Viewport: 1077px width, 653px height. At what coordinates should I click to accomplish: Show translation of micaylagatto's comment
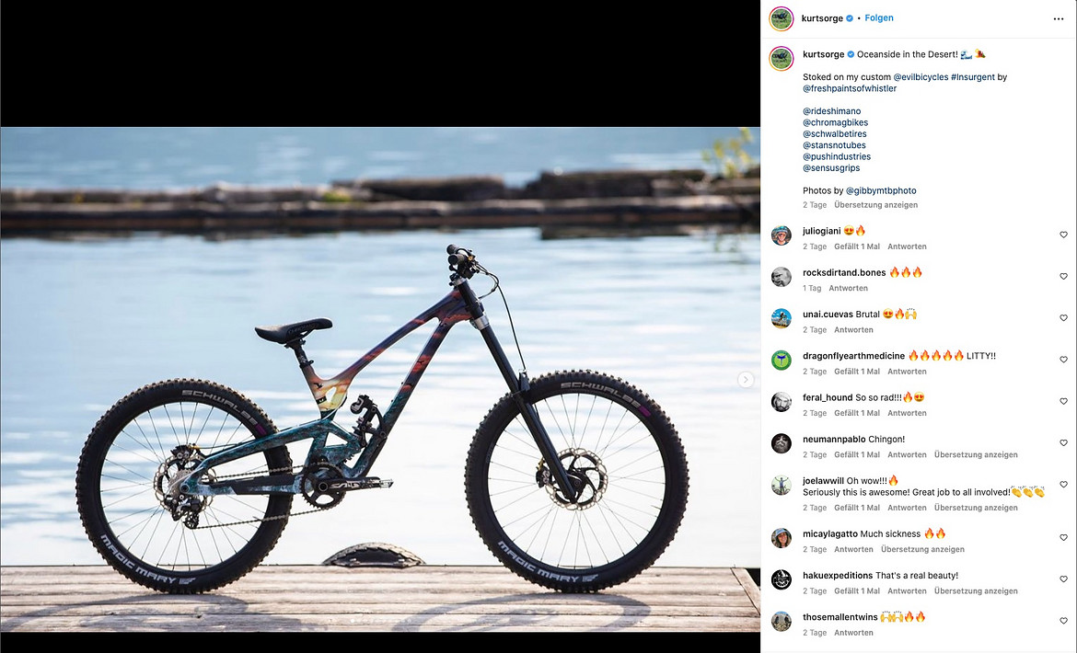[922, 549]
